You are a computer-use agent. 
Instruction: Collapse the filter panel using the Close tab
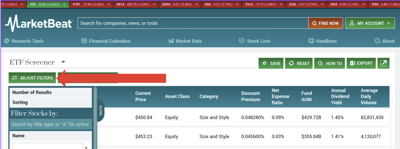tap(100, 111)
